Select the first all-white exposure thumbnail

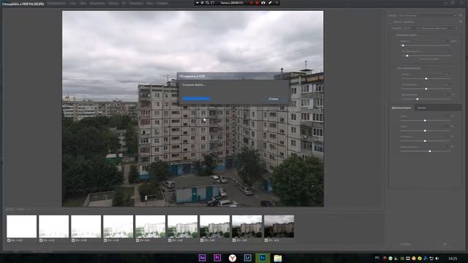21,226
